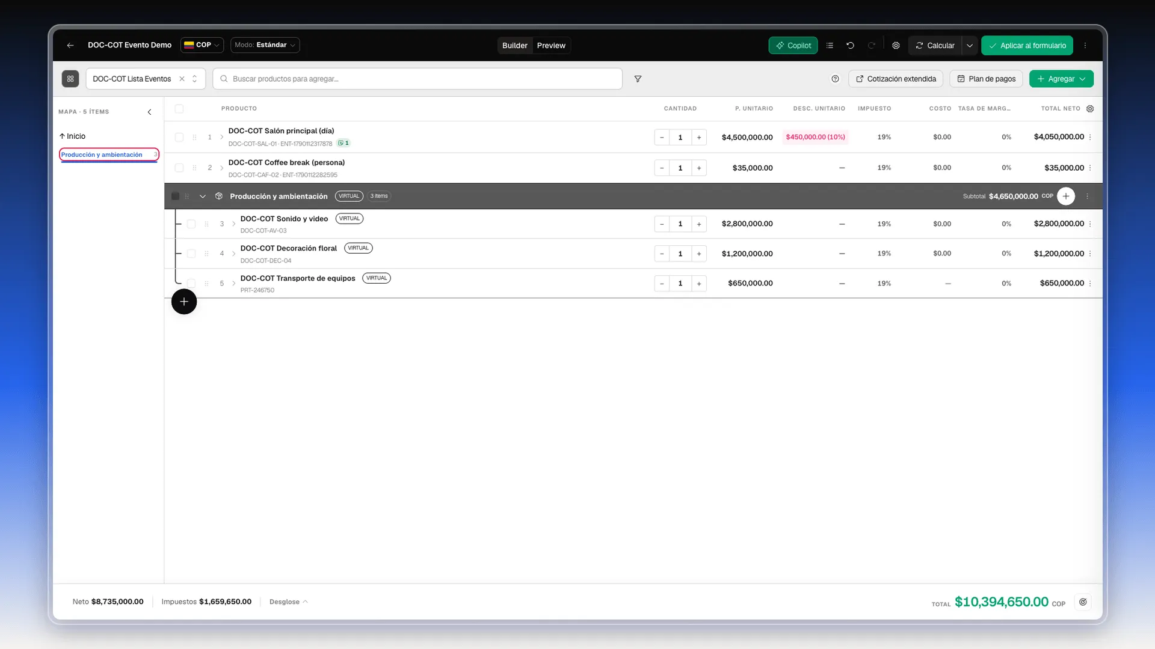Click Aplicar al formulario button
1155x649 pixels.
(x=1027, y=45)
